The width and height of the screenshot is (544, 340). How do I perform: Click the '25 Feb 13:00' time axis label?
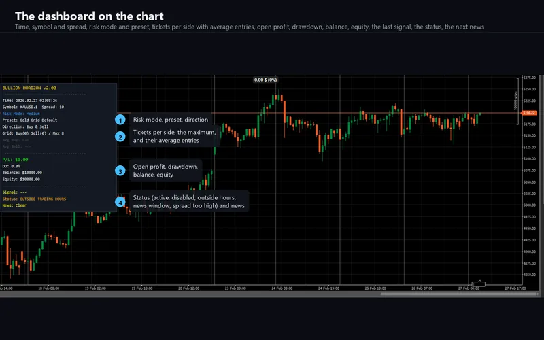click(x=375, y=288)
